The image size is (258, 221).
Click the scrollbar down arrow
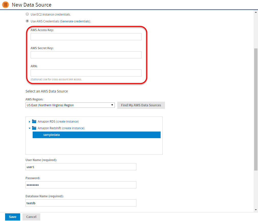click(256, 210)
